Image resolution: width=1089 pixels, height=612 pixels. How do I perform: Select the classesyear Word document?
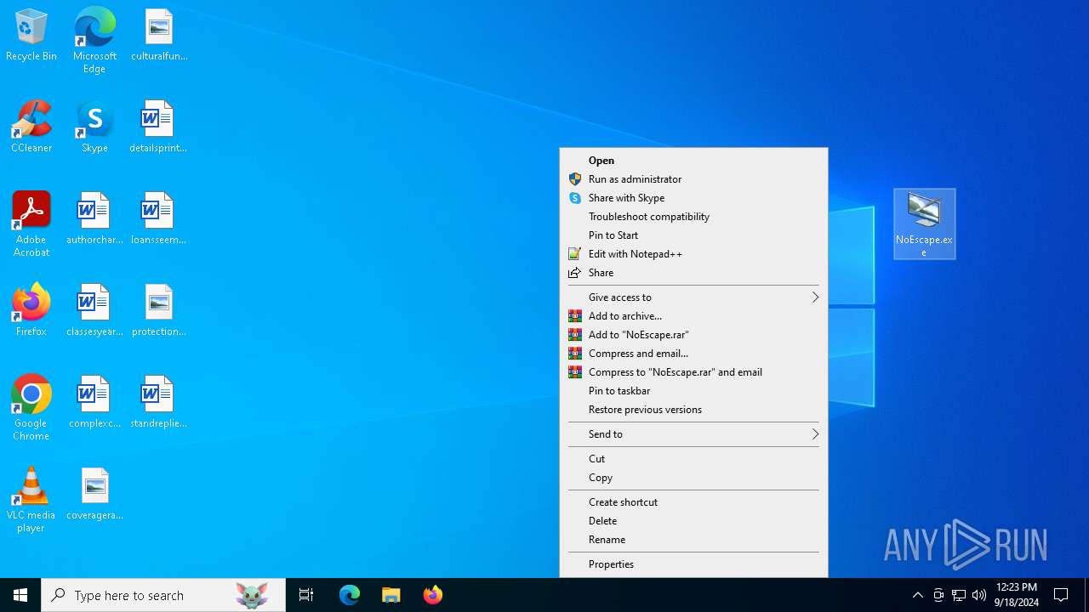94,311
